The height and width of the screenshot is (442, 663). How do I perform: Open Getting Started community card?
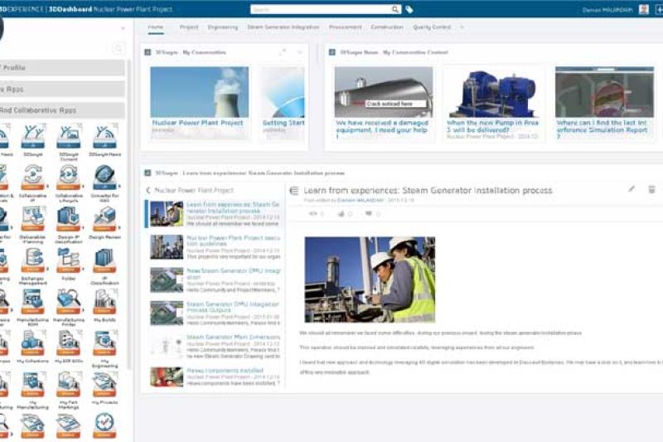[283, 104]
